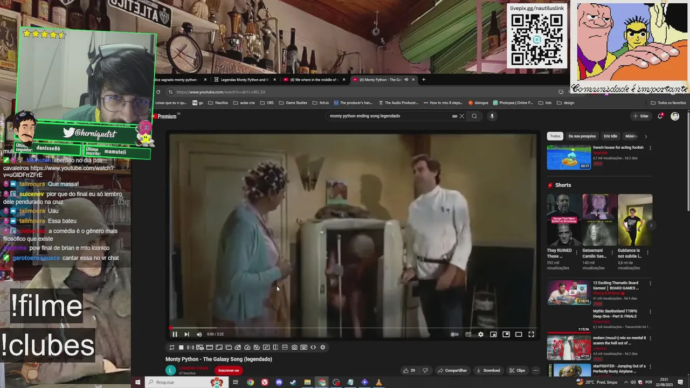Open the Game Studies bookmark folder
690x388 pixels.
pos(293,102)
